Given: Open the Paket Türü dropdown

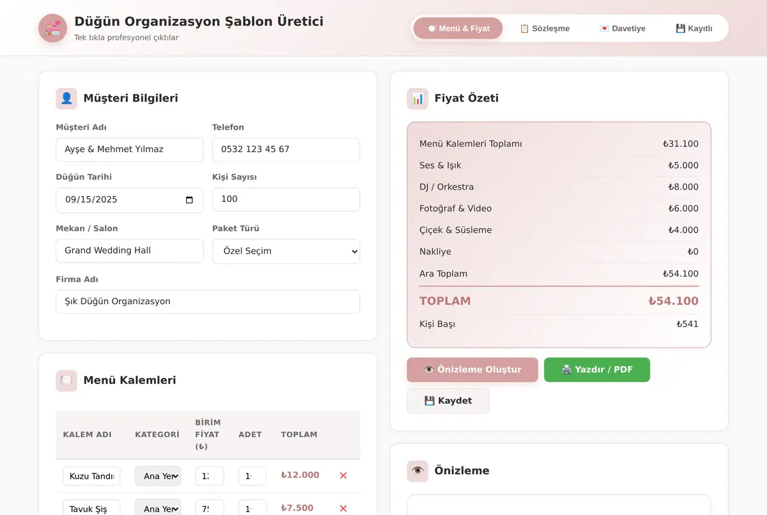Looking at the screenshot, I should point(286,251).
